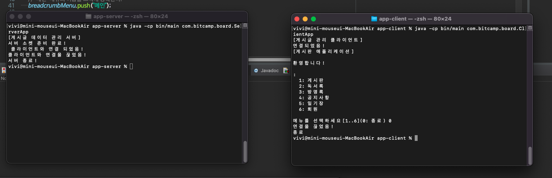
Task: Click breadcrumbMenu.push code on editor line 41
Action: click(x=69, y=5)
